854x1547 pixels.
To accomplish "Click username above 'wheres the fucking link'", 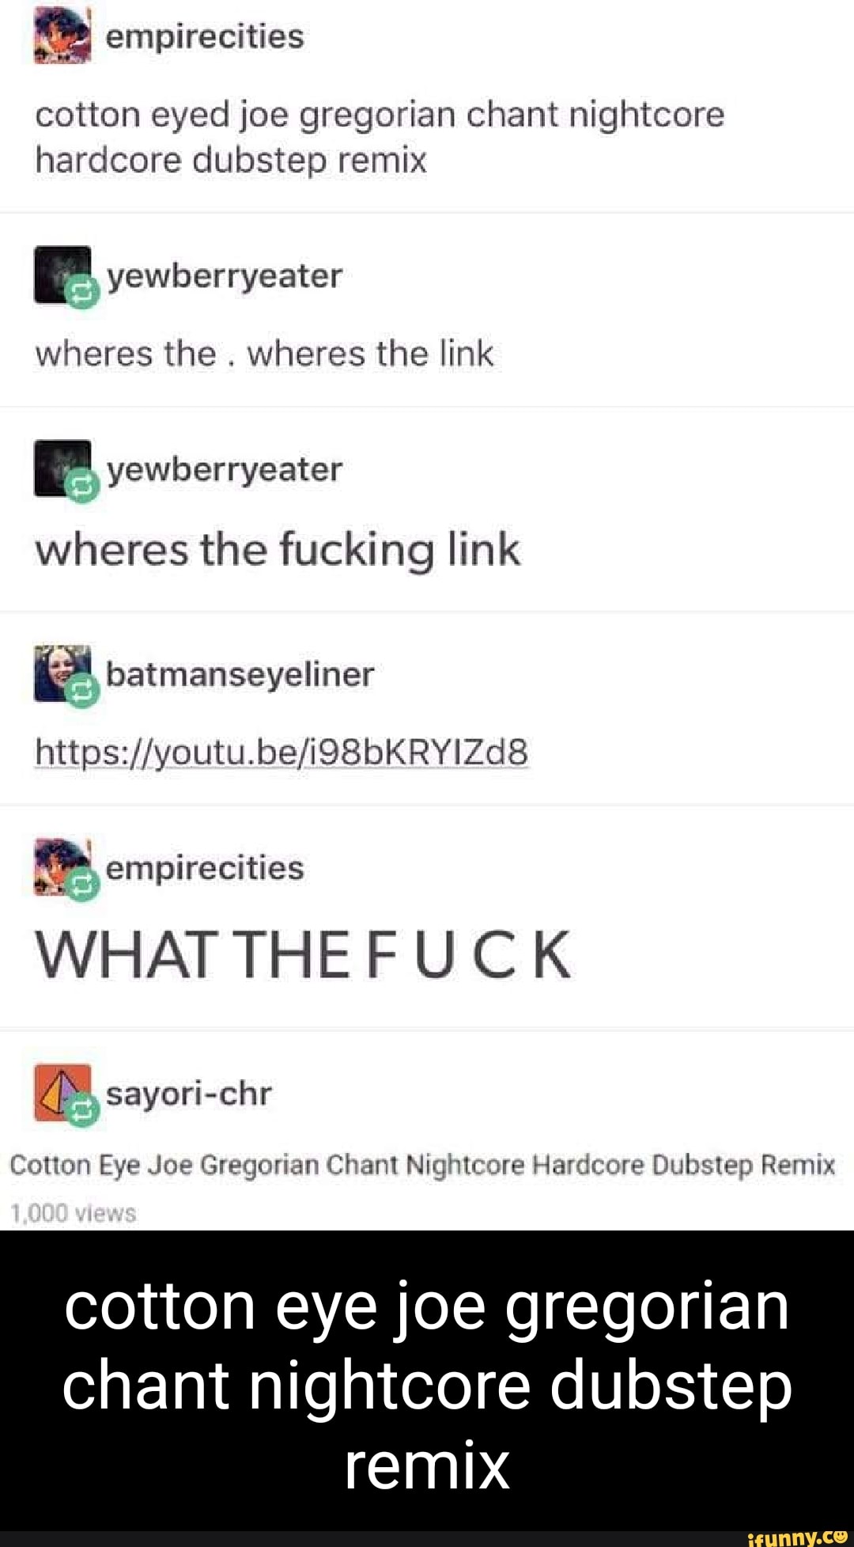I will (x=225, y=470).
